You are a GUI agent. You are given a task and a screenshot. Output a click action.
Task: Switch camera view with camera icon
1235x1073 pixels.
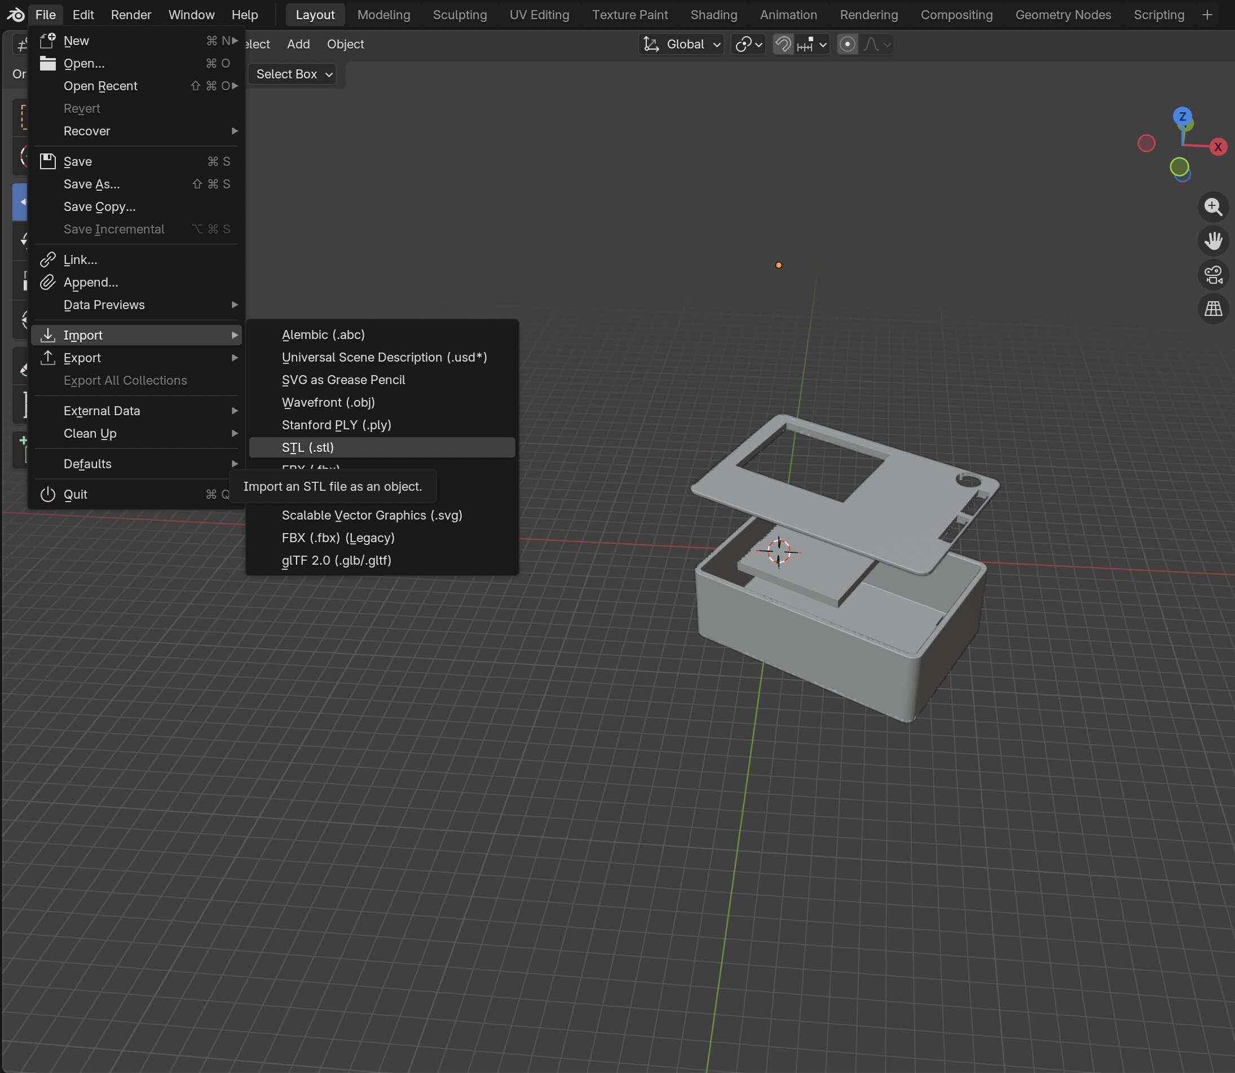1213,275
